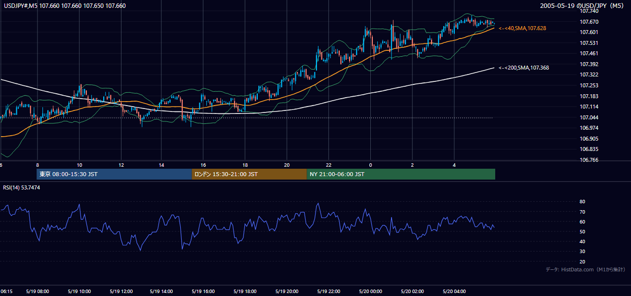Click price axis value 107.531
This screenshot has height=296, width=631.
pyautogui.click(x=589, y=43)
